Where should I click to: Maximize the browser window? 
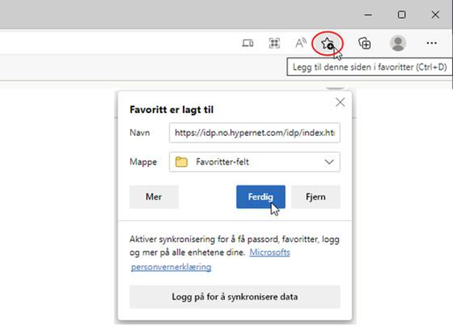[x=402, y=14]
